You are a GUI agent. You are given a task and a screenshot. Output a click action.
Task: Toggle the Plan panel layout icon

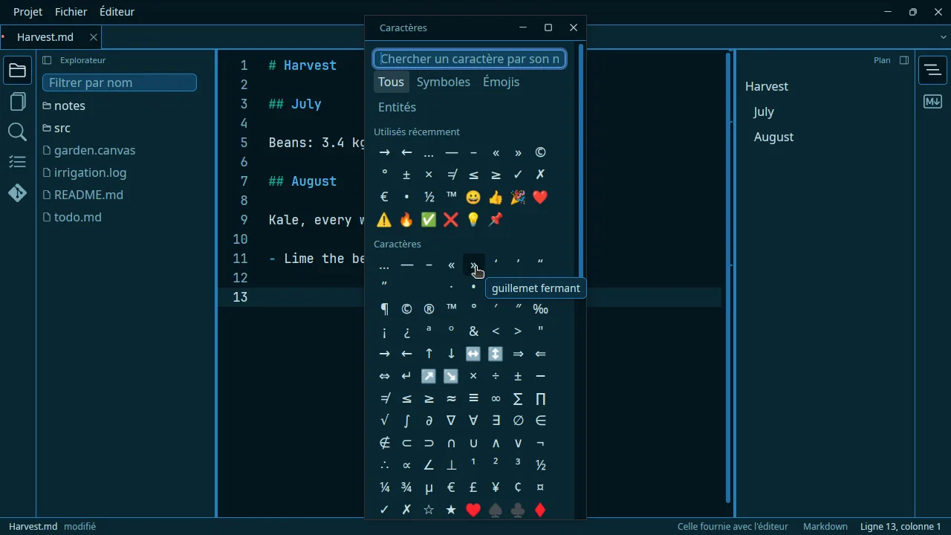[x=904, y=60]
